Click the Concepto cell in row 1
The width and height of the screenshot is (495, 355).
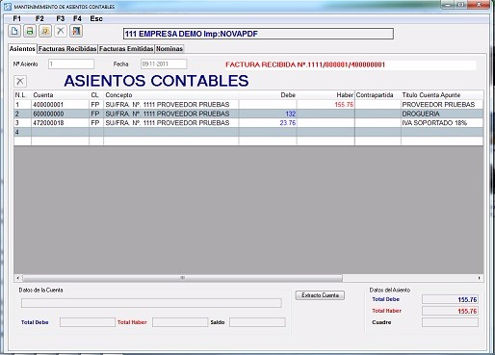tap(171, 105)
